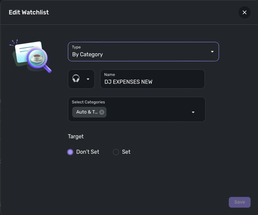Image resolution: width=258 pixels, height=215 pixels.
Task: Click the Name field label
Action: (110, 75)
